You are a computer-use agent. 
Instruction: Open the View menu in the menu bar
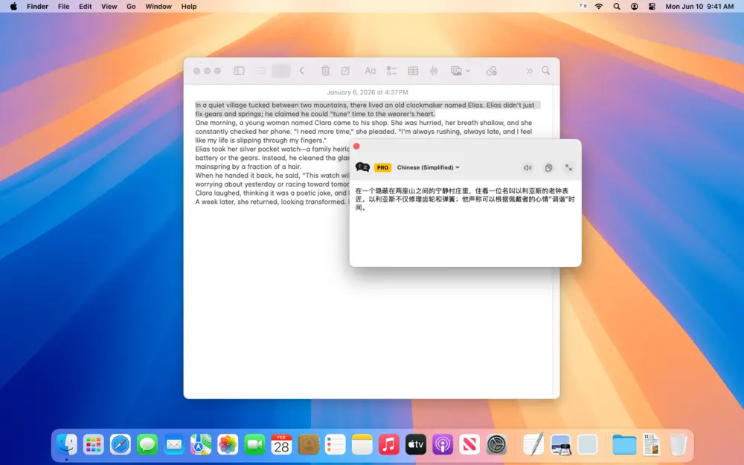109,6
